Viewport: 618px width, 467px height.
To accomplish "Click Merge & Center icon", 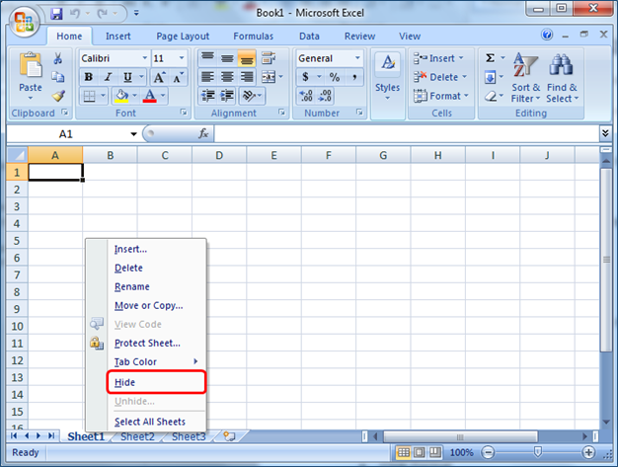I will tap(269, 77).
